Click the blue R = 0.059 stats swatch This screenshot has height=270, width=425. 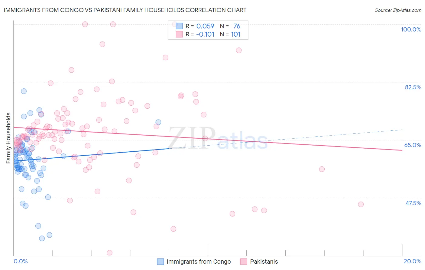(x=179, y=26)
